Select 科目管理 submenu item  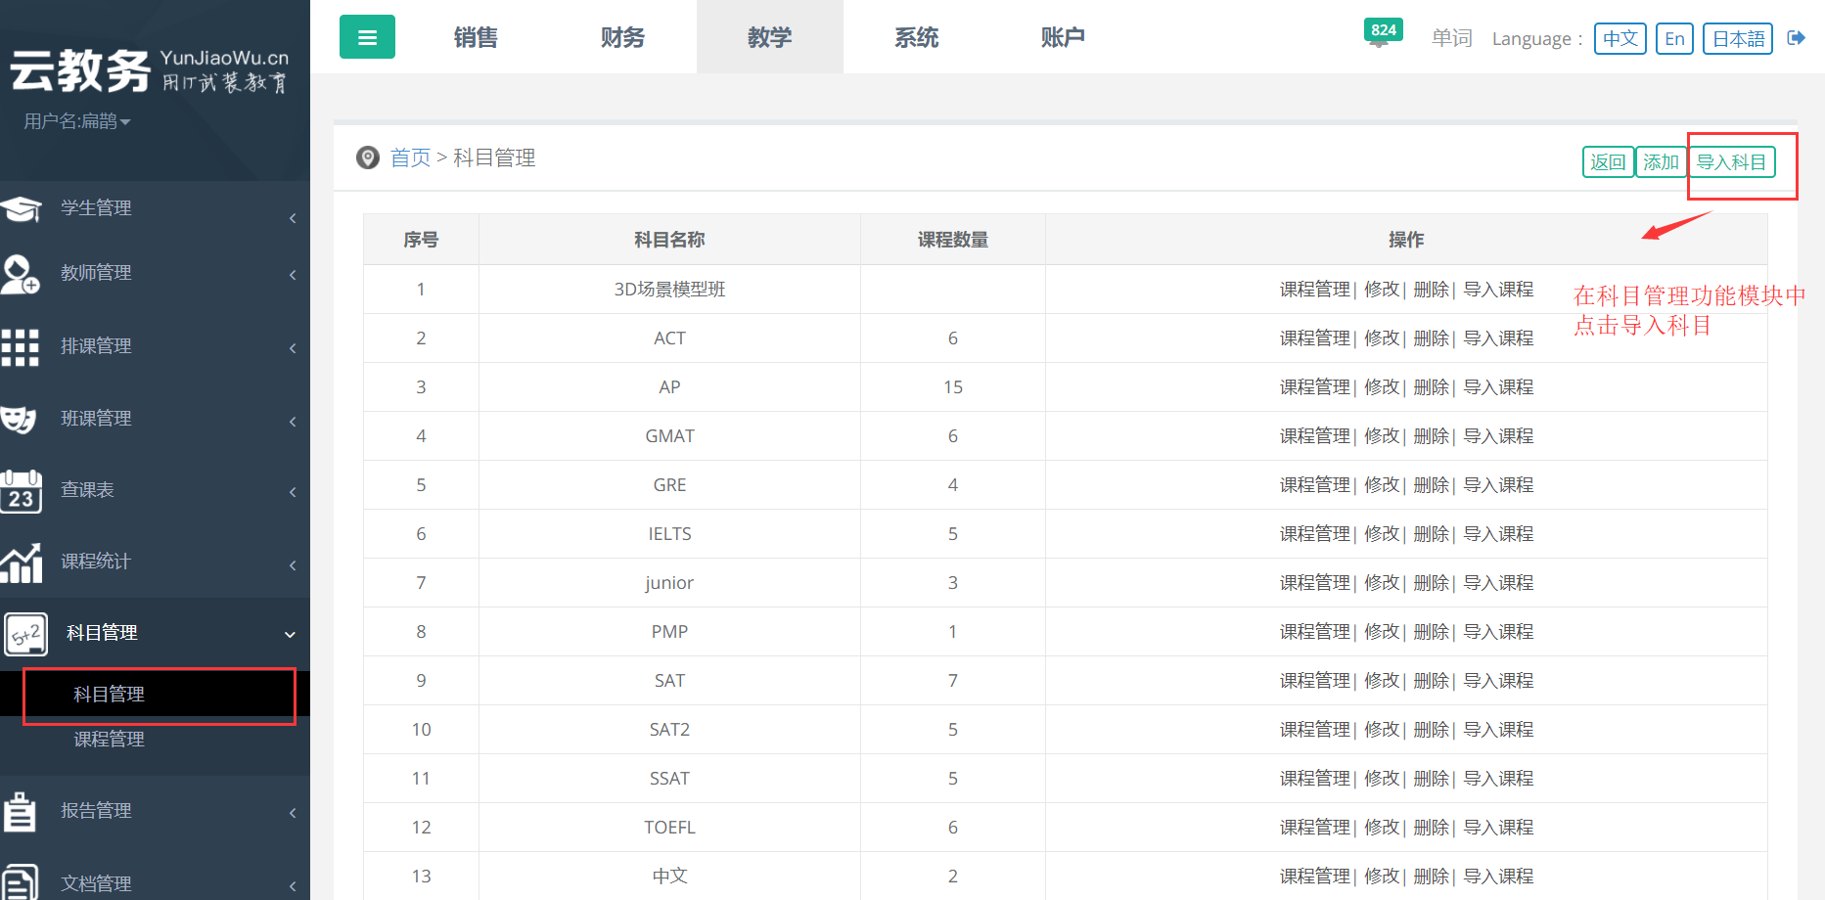(110, 695)
